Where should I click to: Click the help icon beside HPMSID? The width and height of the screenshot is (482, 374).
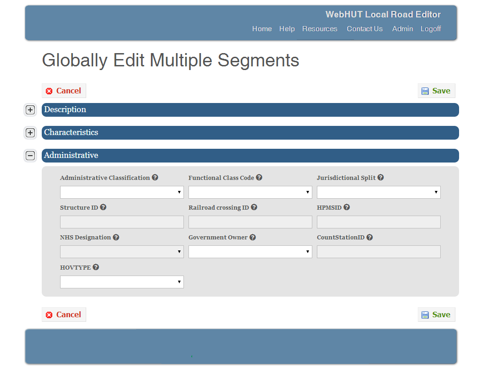click(347, 207)
